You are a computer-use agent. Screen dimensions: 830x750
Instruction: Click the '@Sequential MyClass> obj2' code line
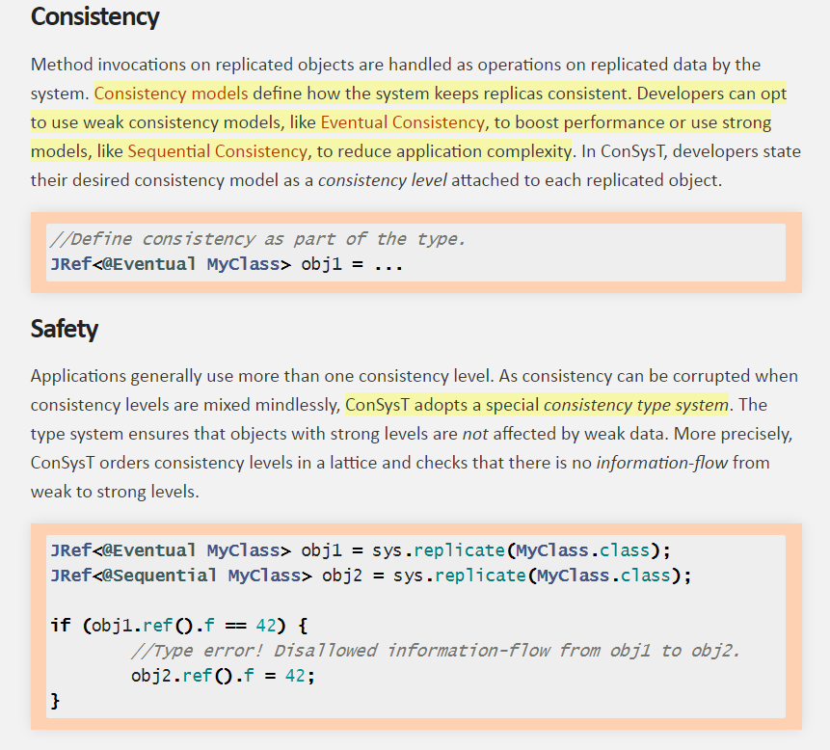coord(371,576)
